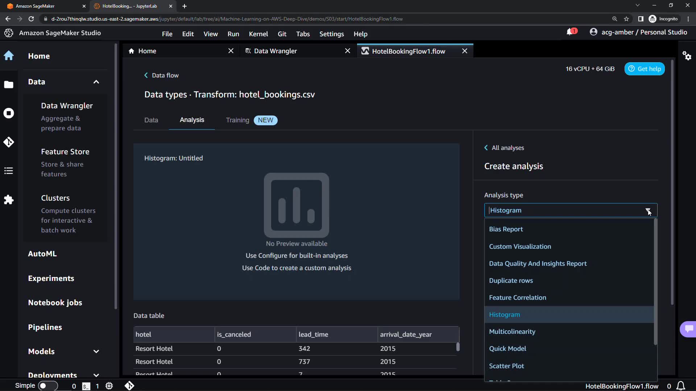
Task: Toggle the Simple mode switch
Action: pyautogui.click(x=48, y=386)
